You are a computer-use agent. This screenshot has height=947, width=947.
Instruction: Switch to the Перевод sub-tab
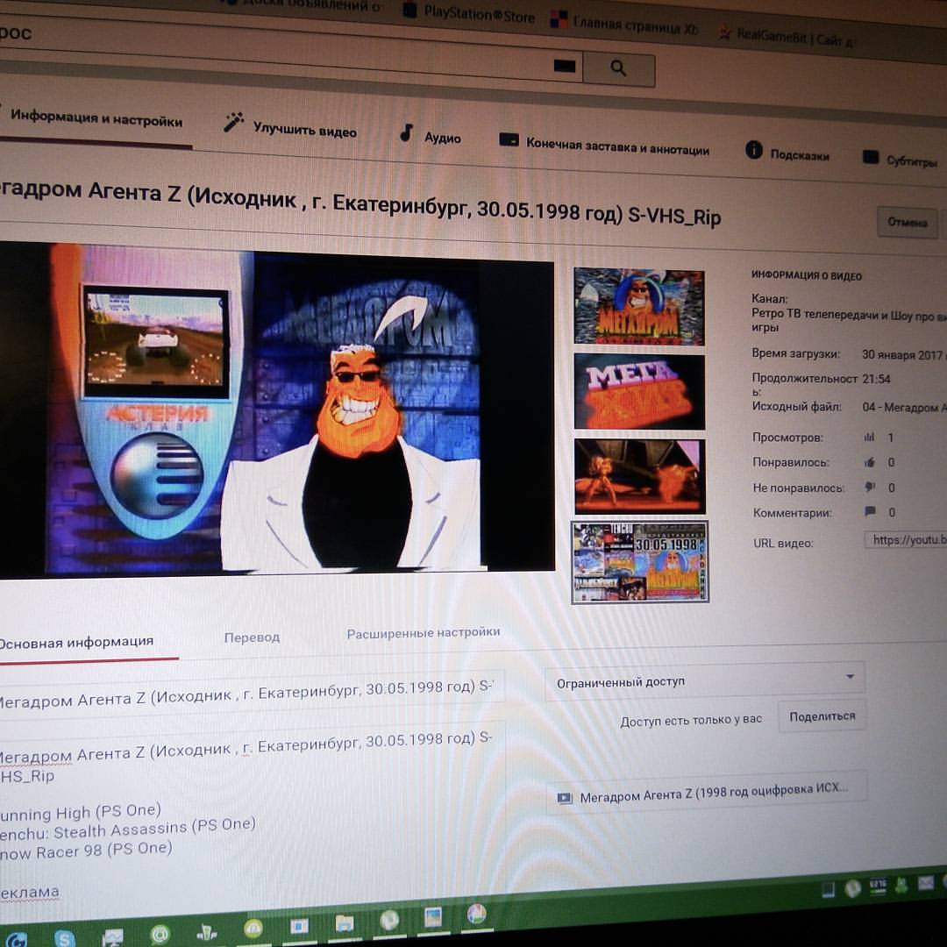pos(252,637)
